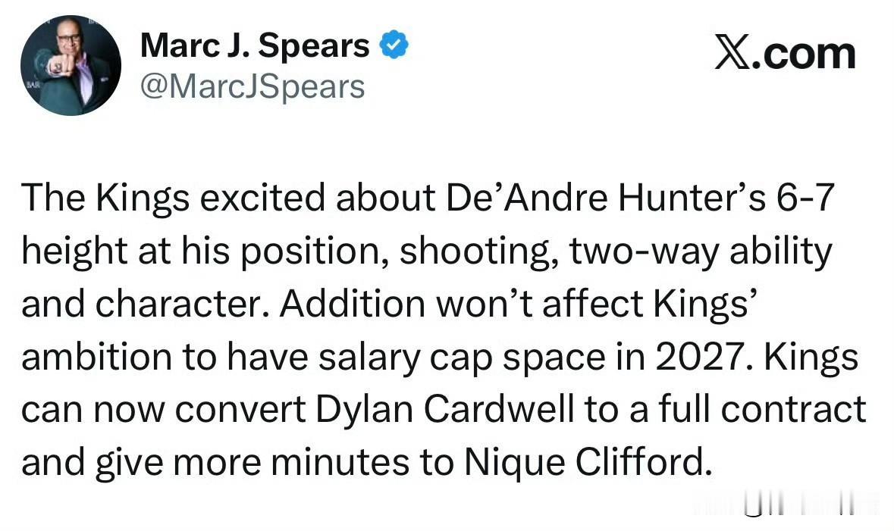Click the blurred watermark at bottom right
This screenshot has height=531, width=894.
(x=789, y=504)
